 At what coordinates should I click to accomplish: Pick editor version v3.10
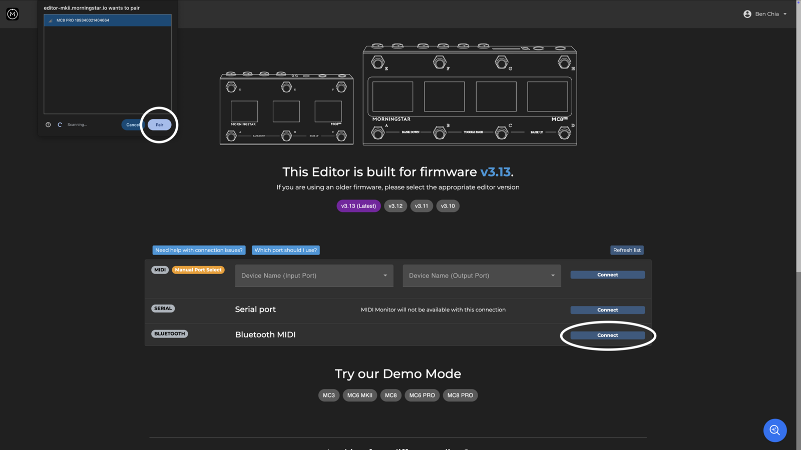[x=448, y=206]
